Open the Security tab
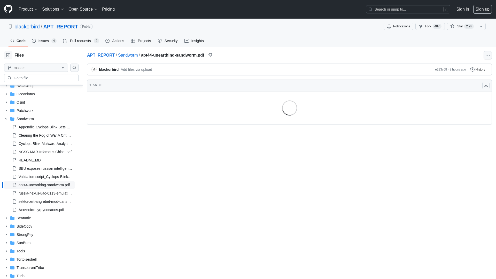 168,41
